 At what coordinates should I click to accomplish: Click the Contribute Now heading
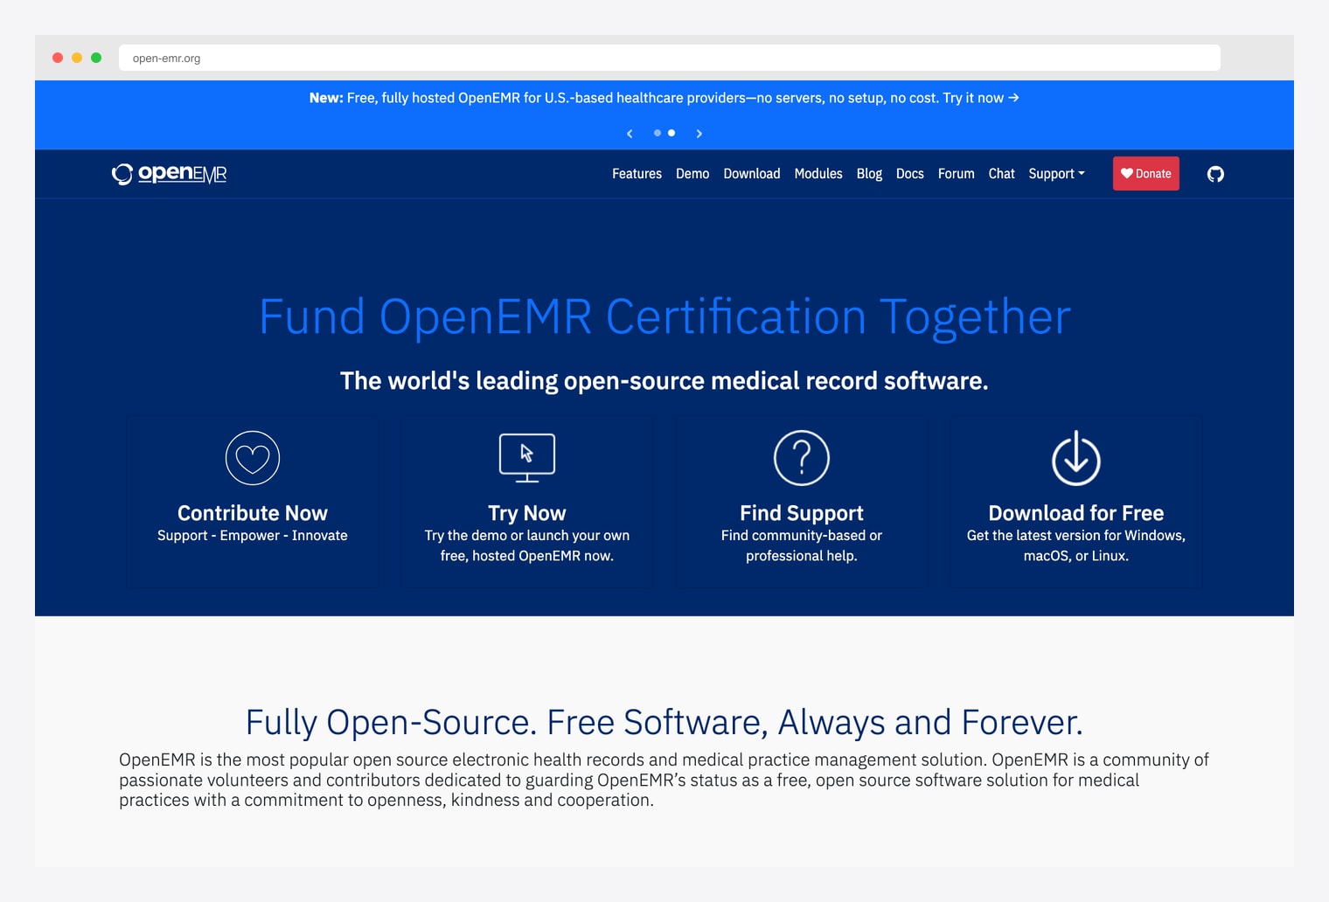tap(253, 513)
